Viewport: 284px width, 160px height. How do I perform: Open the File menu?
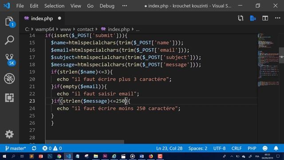20,6
